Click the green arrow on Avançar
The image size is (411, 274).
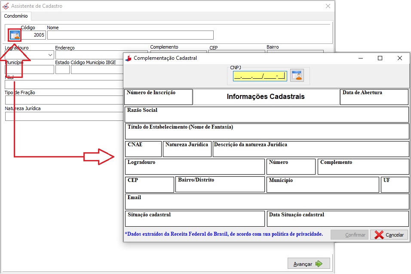(x=319, y=264)
